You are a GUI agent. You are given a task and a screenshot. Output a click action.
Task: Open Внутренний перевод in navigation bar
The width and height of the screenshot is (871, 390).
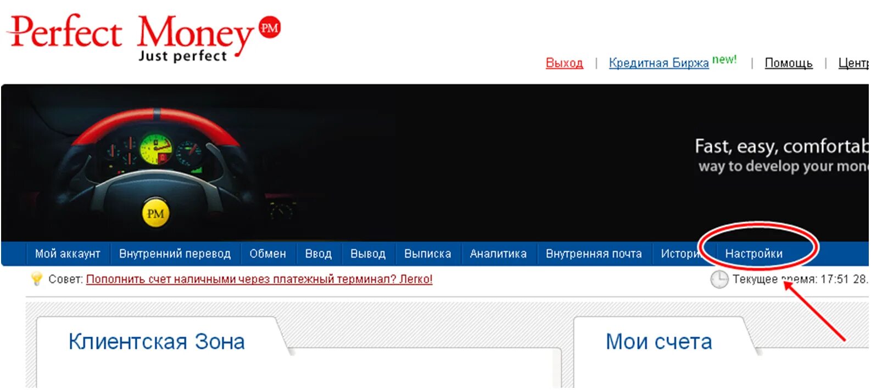[175, 254]
